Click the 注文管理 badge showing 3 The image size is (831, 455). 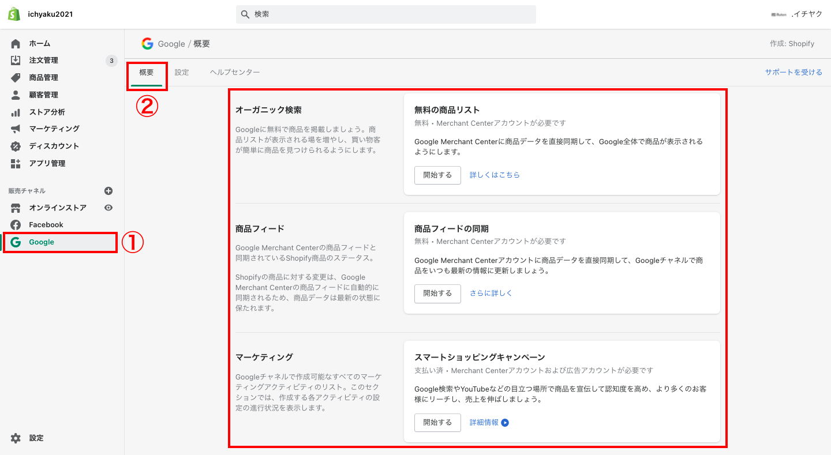point(111,61)
